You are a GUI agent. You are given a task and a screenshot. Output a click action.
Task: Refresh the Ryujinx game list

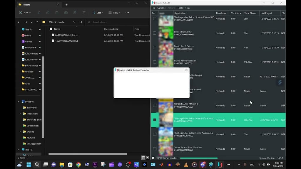[153, 158]
